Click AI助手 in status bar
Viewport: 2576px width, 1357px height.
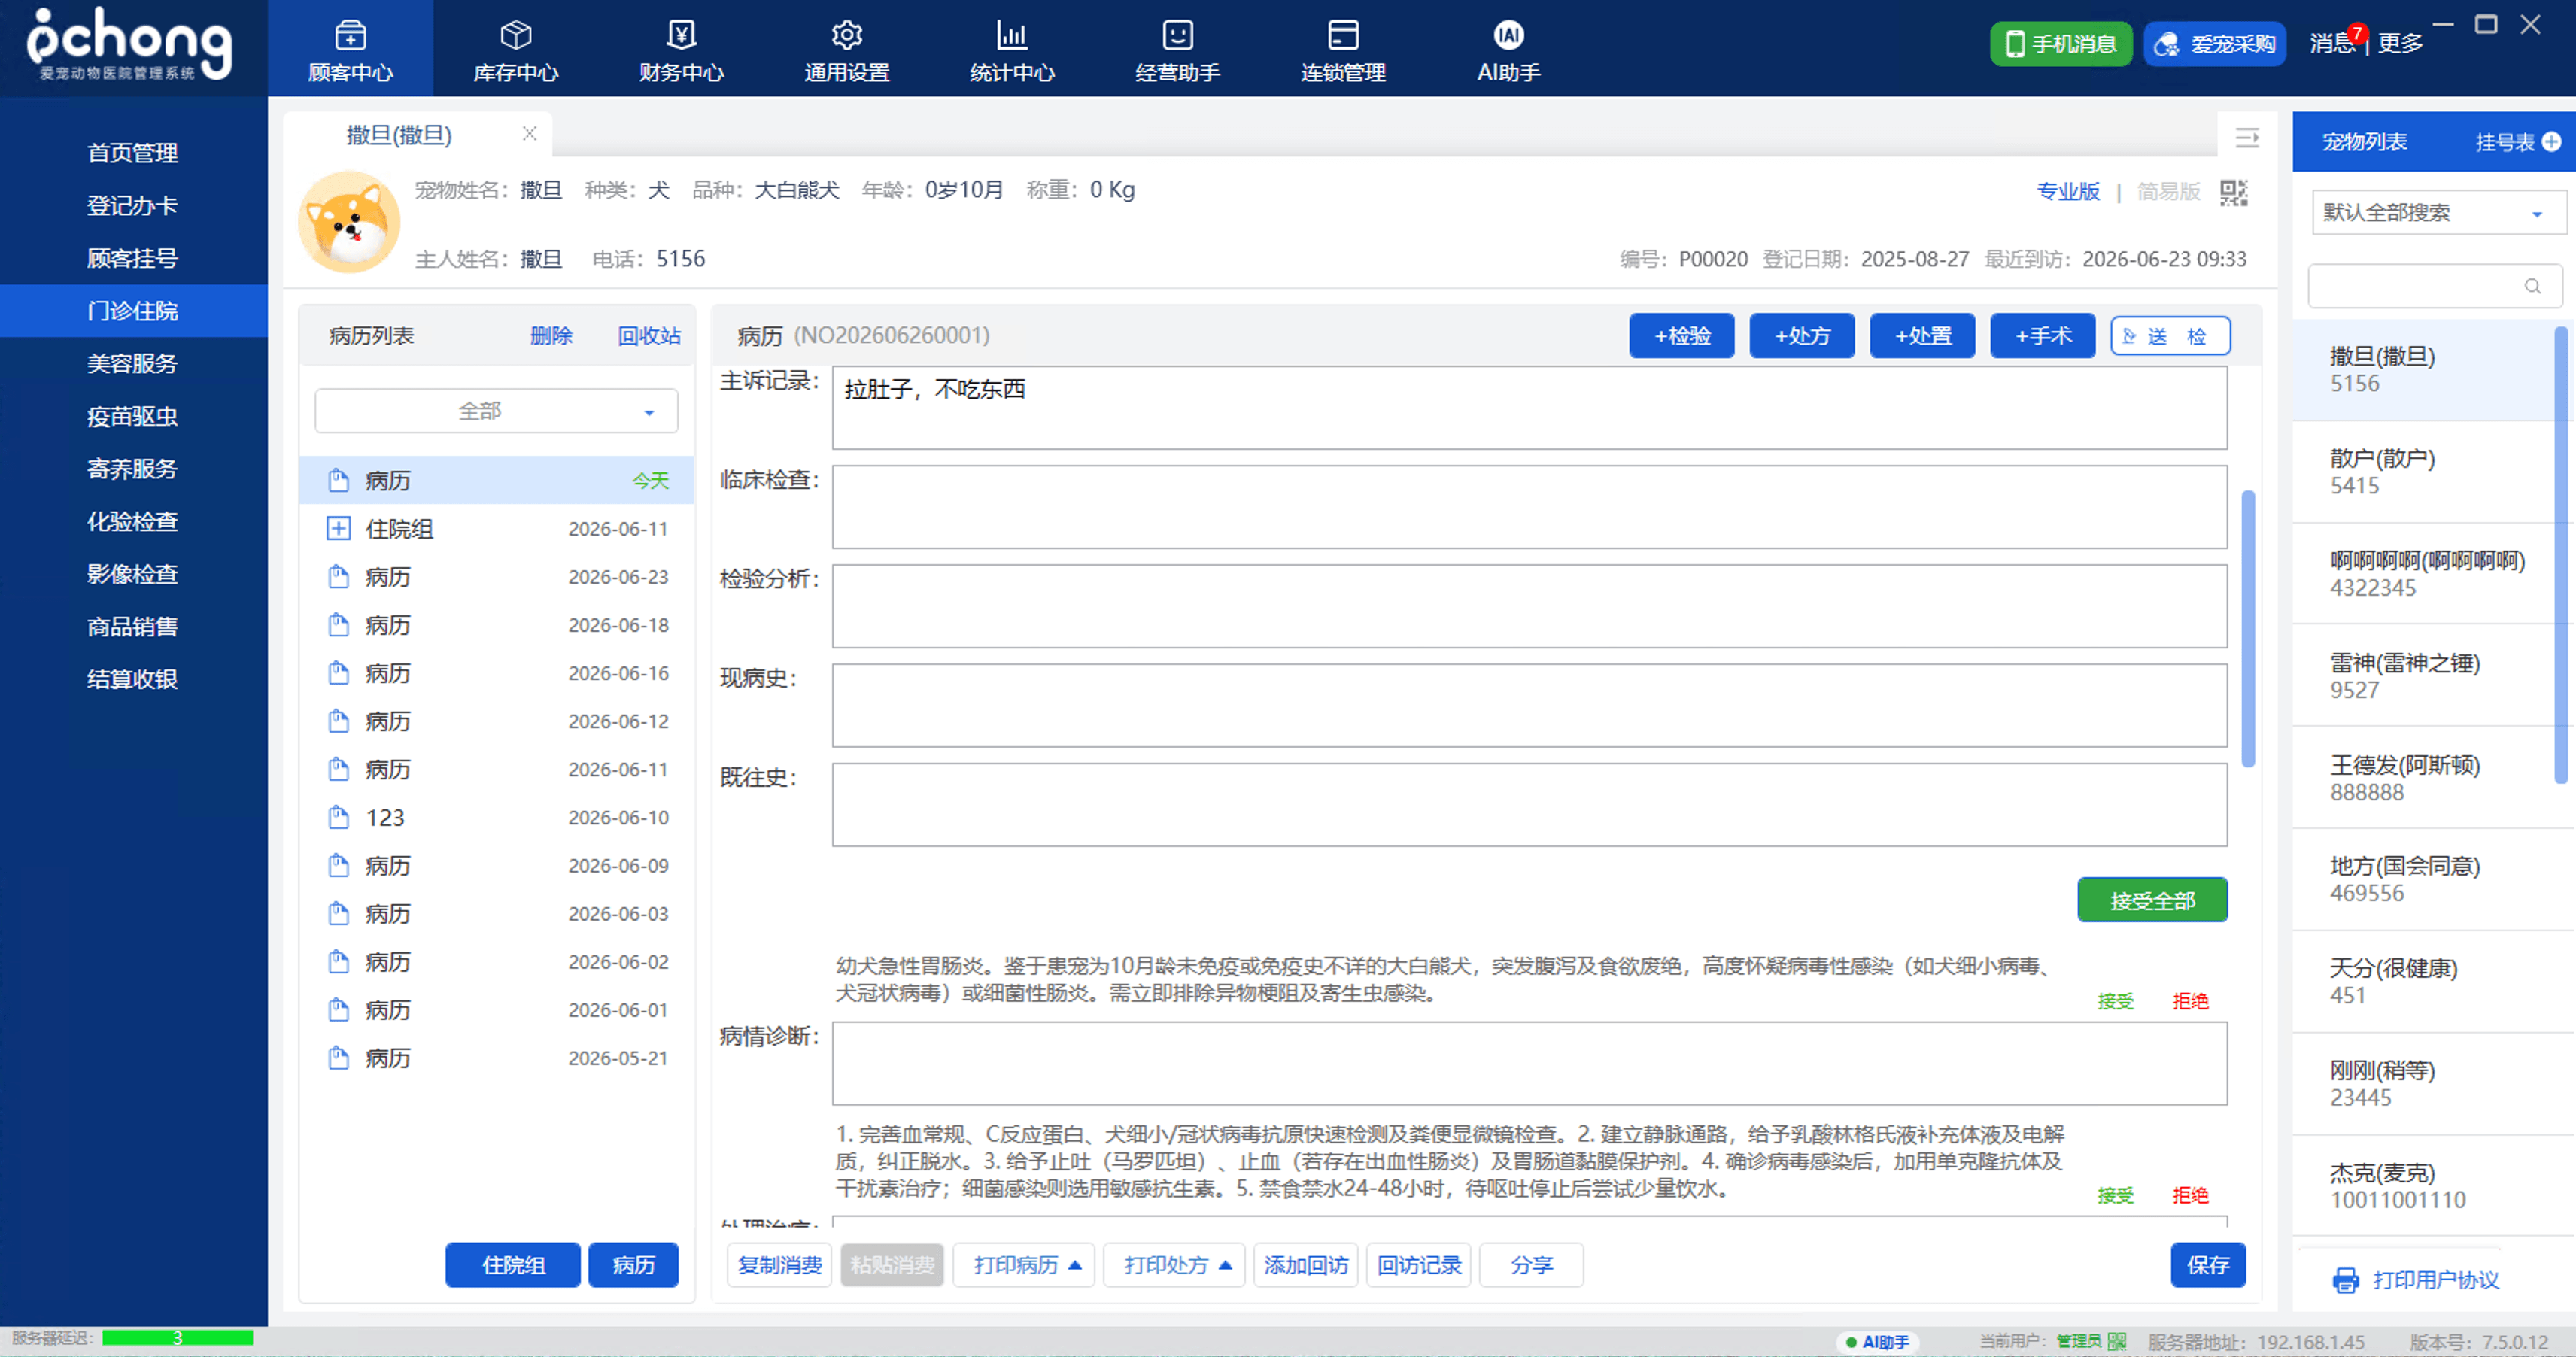pos(1876,1342)
